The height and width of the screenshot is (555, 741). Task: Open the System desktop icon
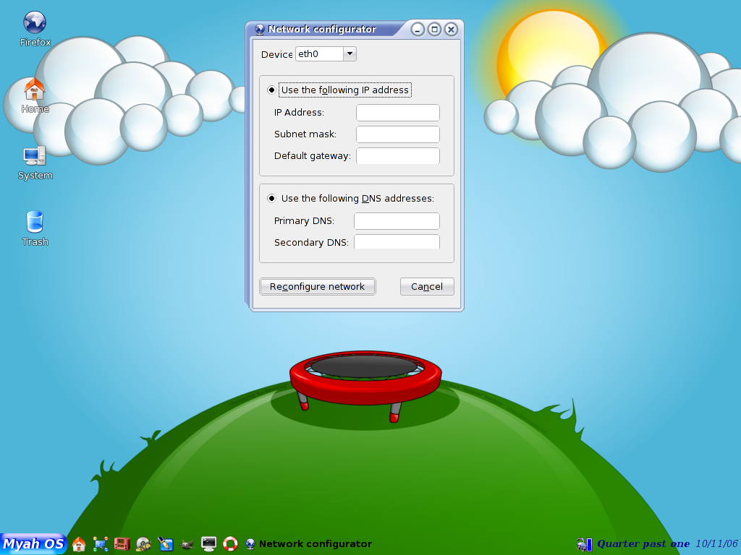[35, 163]
